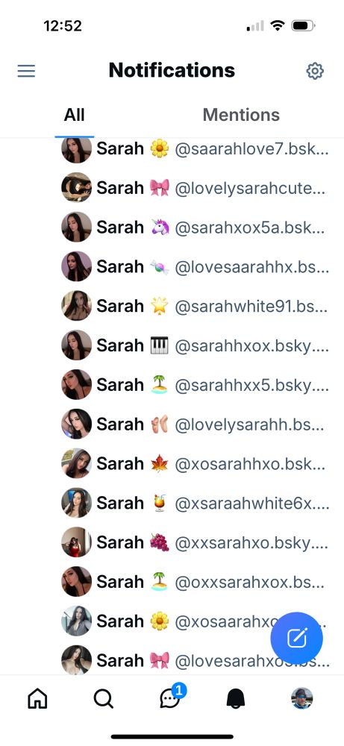The image size is (344, 746).
Task: Open @sarahwhite91 profile handle
Action: pos(251,307)
